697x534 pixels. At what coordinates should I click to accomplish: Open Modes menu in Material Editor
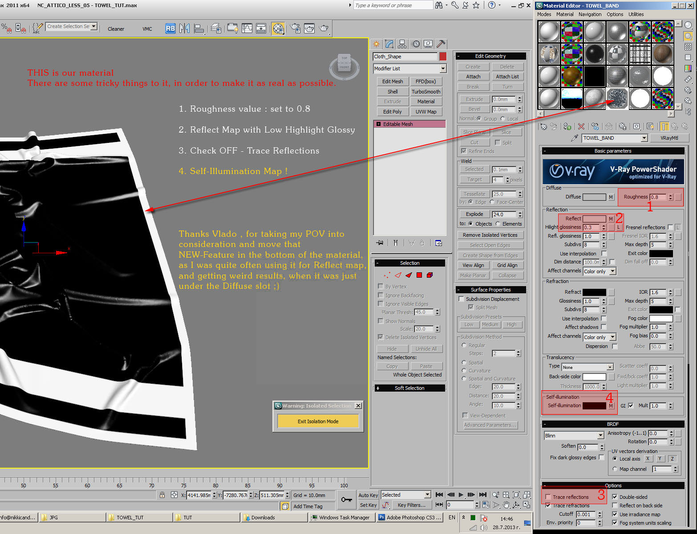click(x=544, y=14)
